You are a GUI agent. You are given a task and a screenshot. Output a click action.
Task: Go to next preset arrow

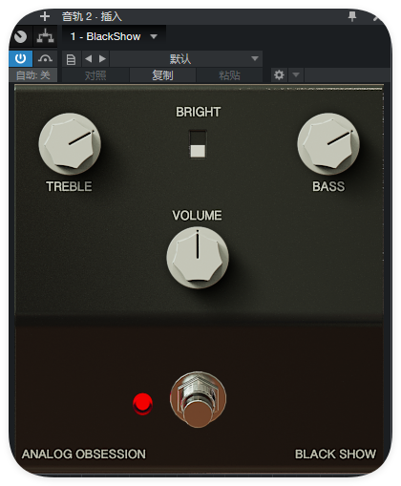[x=102, y=59]
